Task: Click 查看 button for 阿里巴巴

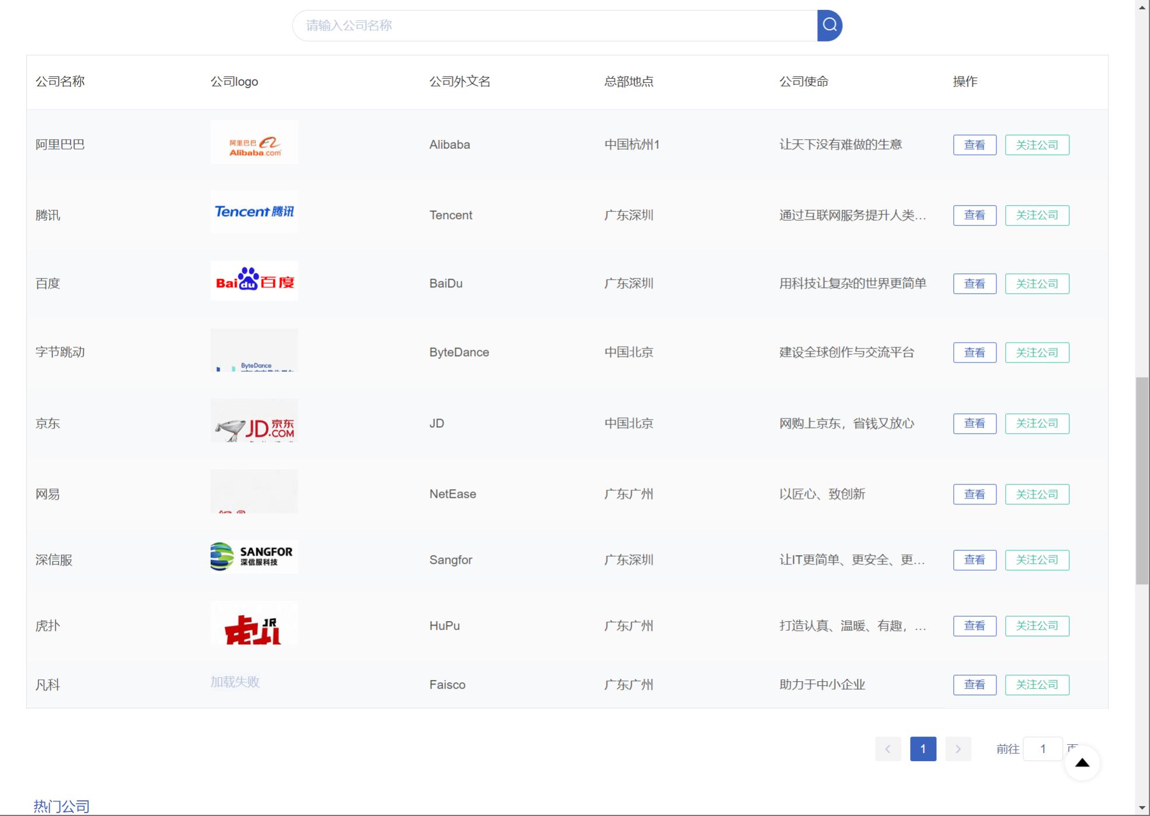Action: click(974, 145)
